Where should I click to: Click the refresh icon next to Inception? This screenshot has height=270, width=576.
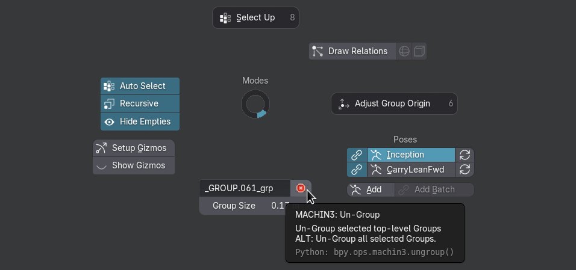[x=465, y=155]
